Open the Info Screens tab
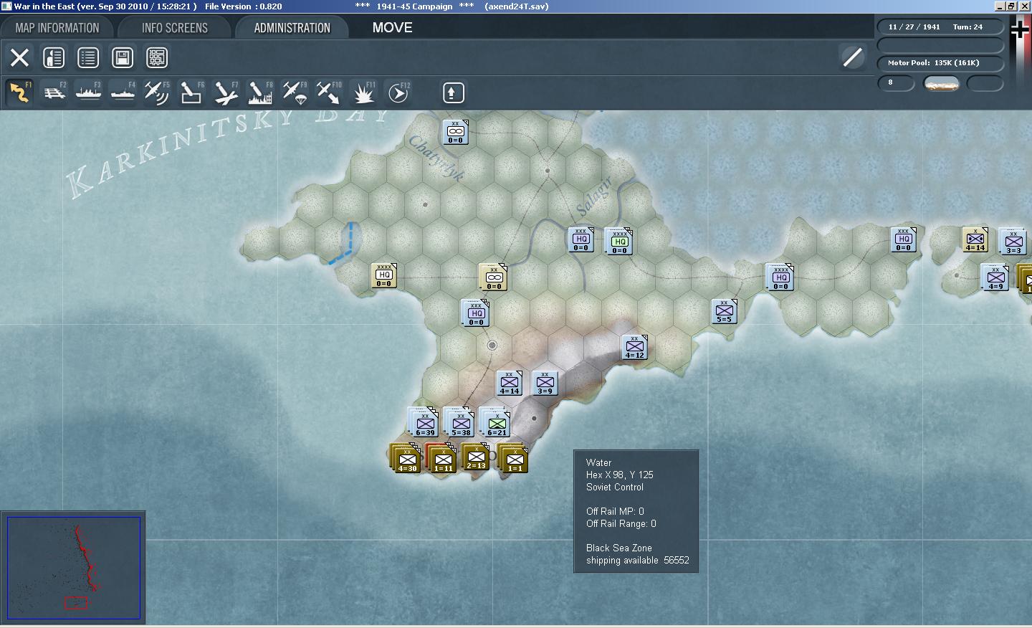This screenshot has width=1032, height=628. 175,28
